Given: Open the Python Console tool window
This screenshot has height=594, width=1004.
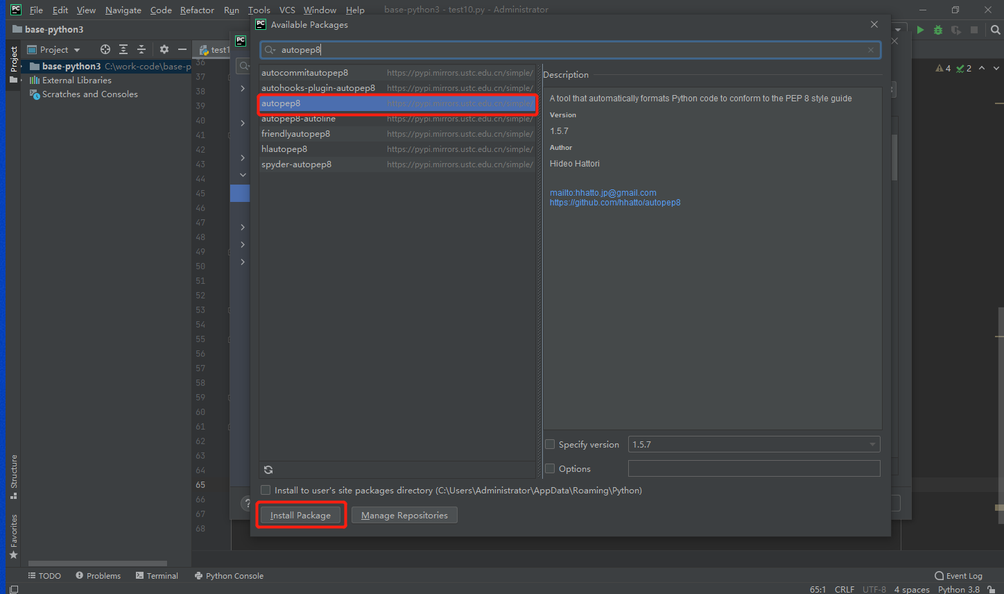Looking at the screenshot, I should [230, 576].
